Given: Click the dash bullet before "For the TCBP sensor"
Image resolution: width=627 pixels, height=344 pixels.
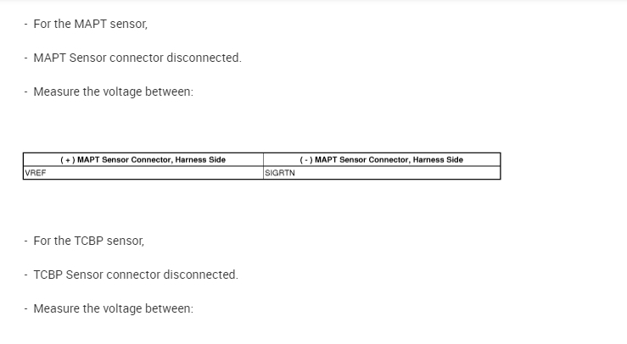Looking at the screenshot, I should 26,241.
